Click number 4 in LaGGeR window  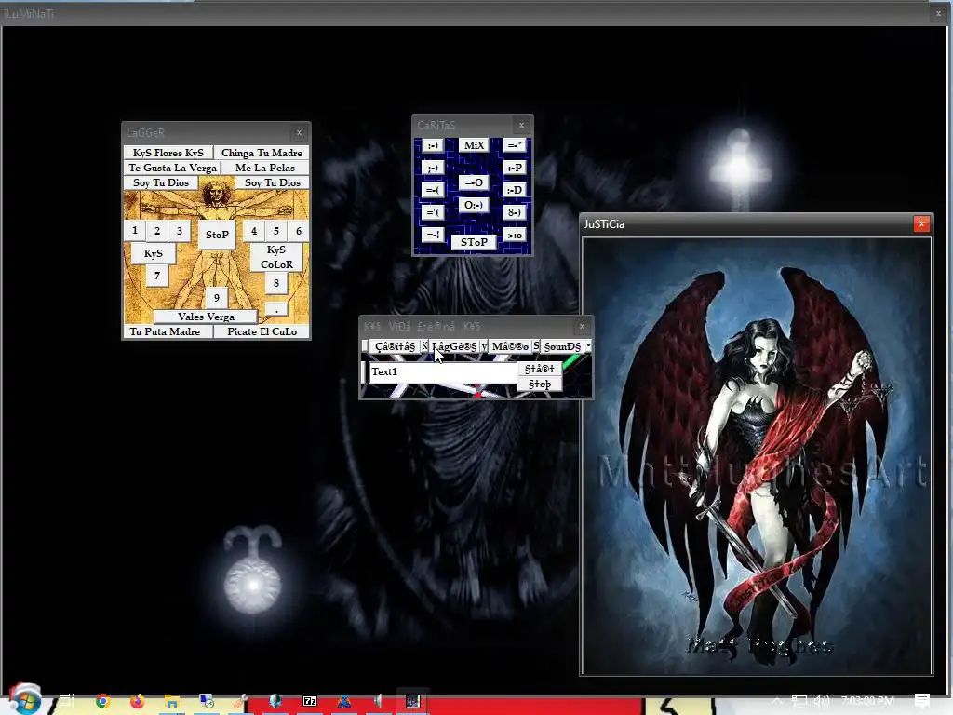254,231
